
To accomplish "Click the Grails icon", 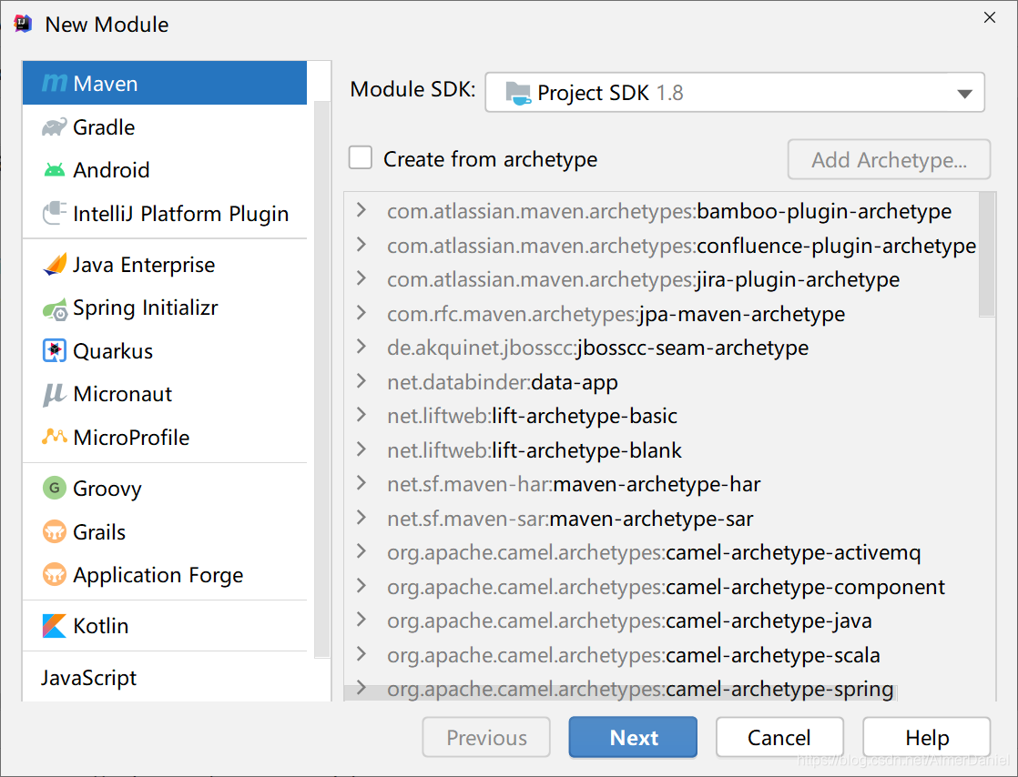I will tap(55, 532).
